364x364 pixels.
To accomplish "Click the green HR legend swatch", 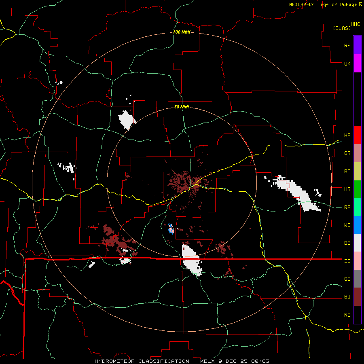I will click(x=357, y=189).
